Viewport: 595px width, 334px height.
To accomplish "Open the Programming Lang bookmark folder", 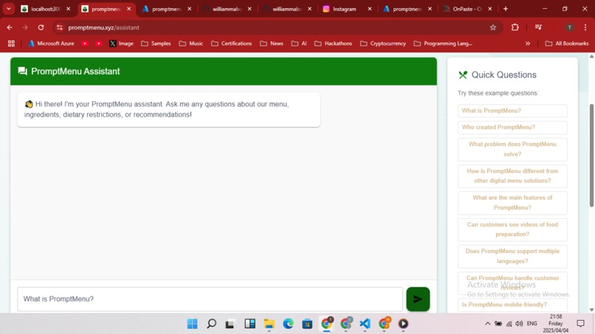I will 443,44.
